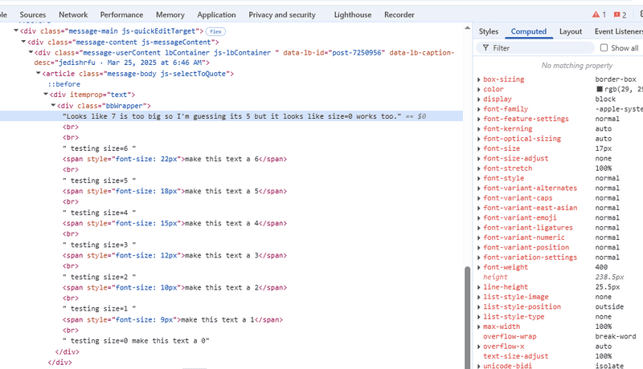643x369 pixels.
Task: Open the Sources panel tab
Action: click(32, 14)
